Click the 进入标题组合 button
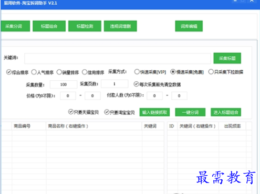This screenshot has height=194, width=260. click(x=226, y=112)
